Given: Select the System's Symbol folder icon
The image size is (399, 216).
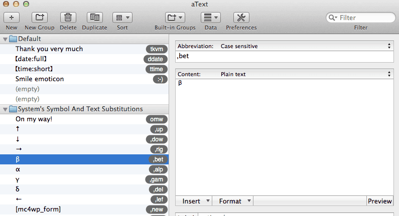Looking at the screenshot, I should tap(13, 109).
